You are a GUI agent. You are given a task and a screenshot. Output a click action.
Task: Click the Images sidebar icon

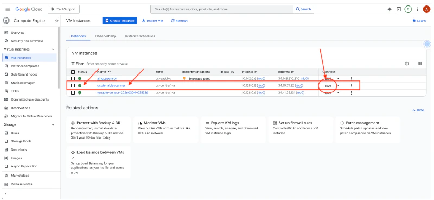tap(6, 158)
